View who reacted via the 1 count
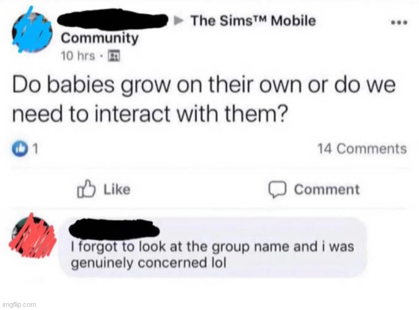Screen dimensions: 419x310 coord(35,149)
